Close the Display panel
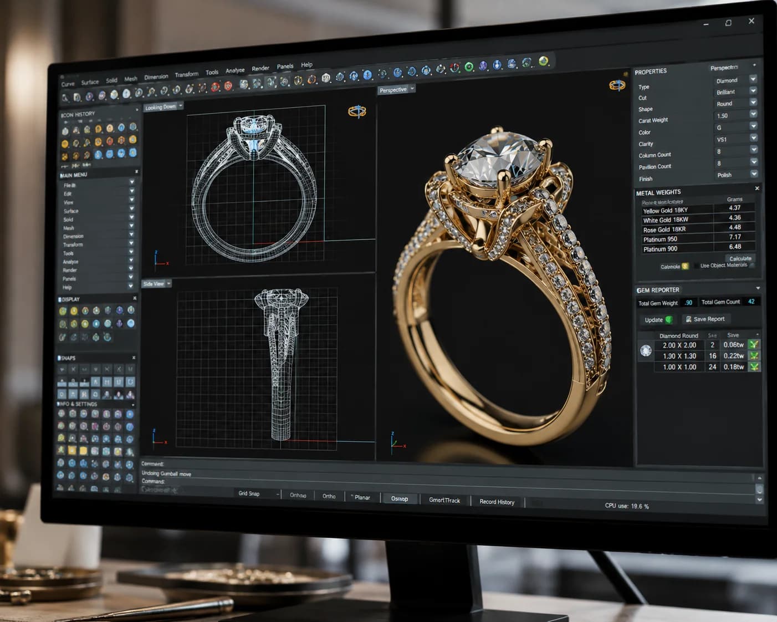The image size is (777, 622). click(134, 298)
